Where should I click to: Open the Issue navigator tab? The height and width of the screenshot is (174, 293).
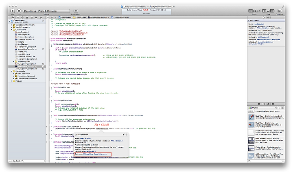tap(27, 17)
